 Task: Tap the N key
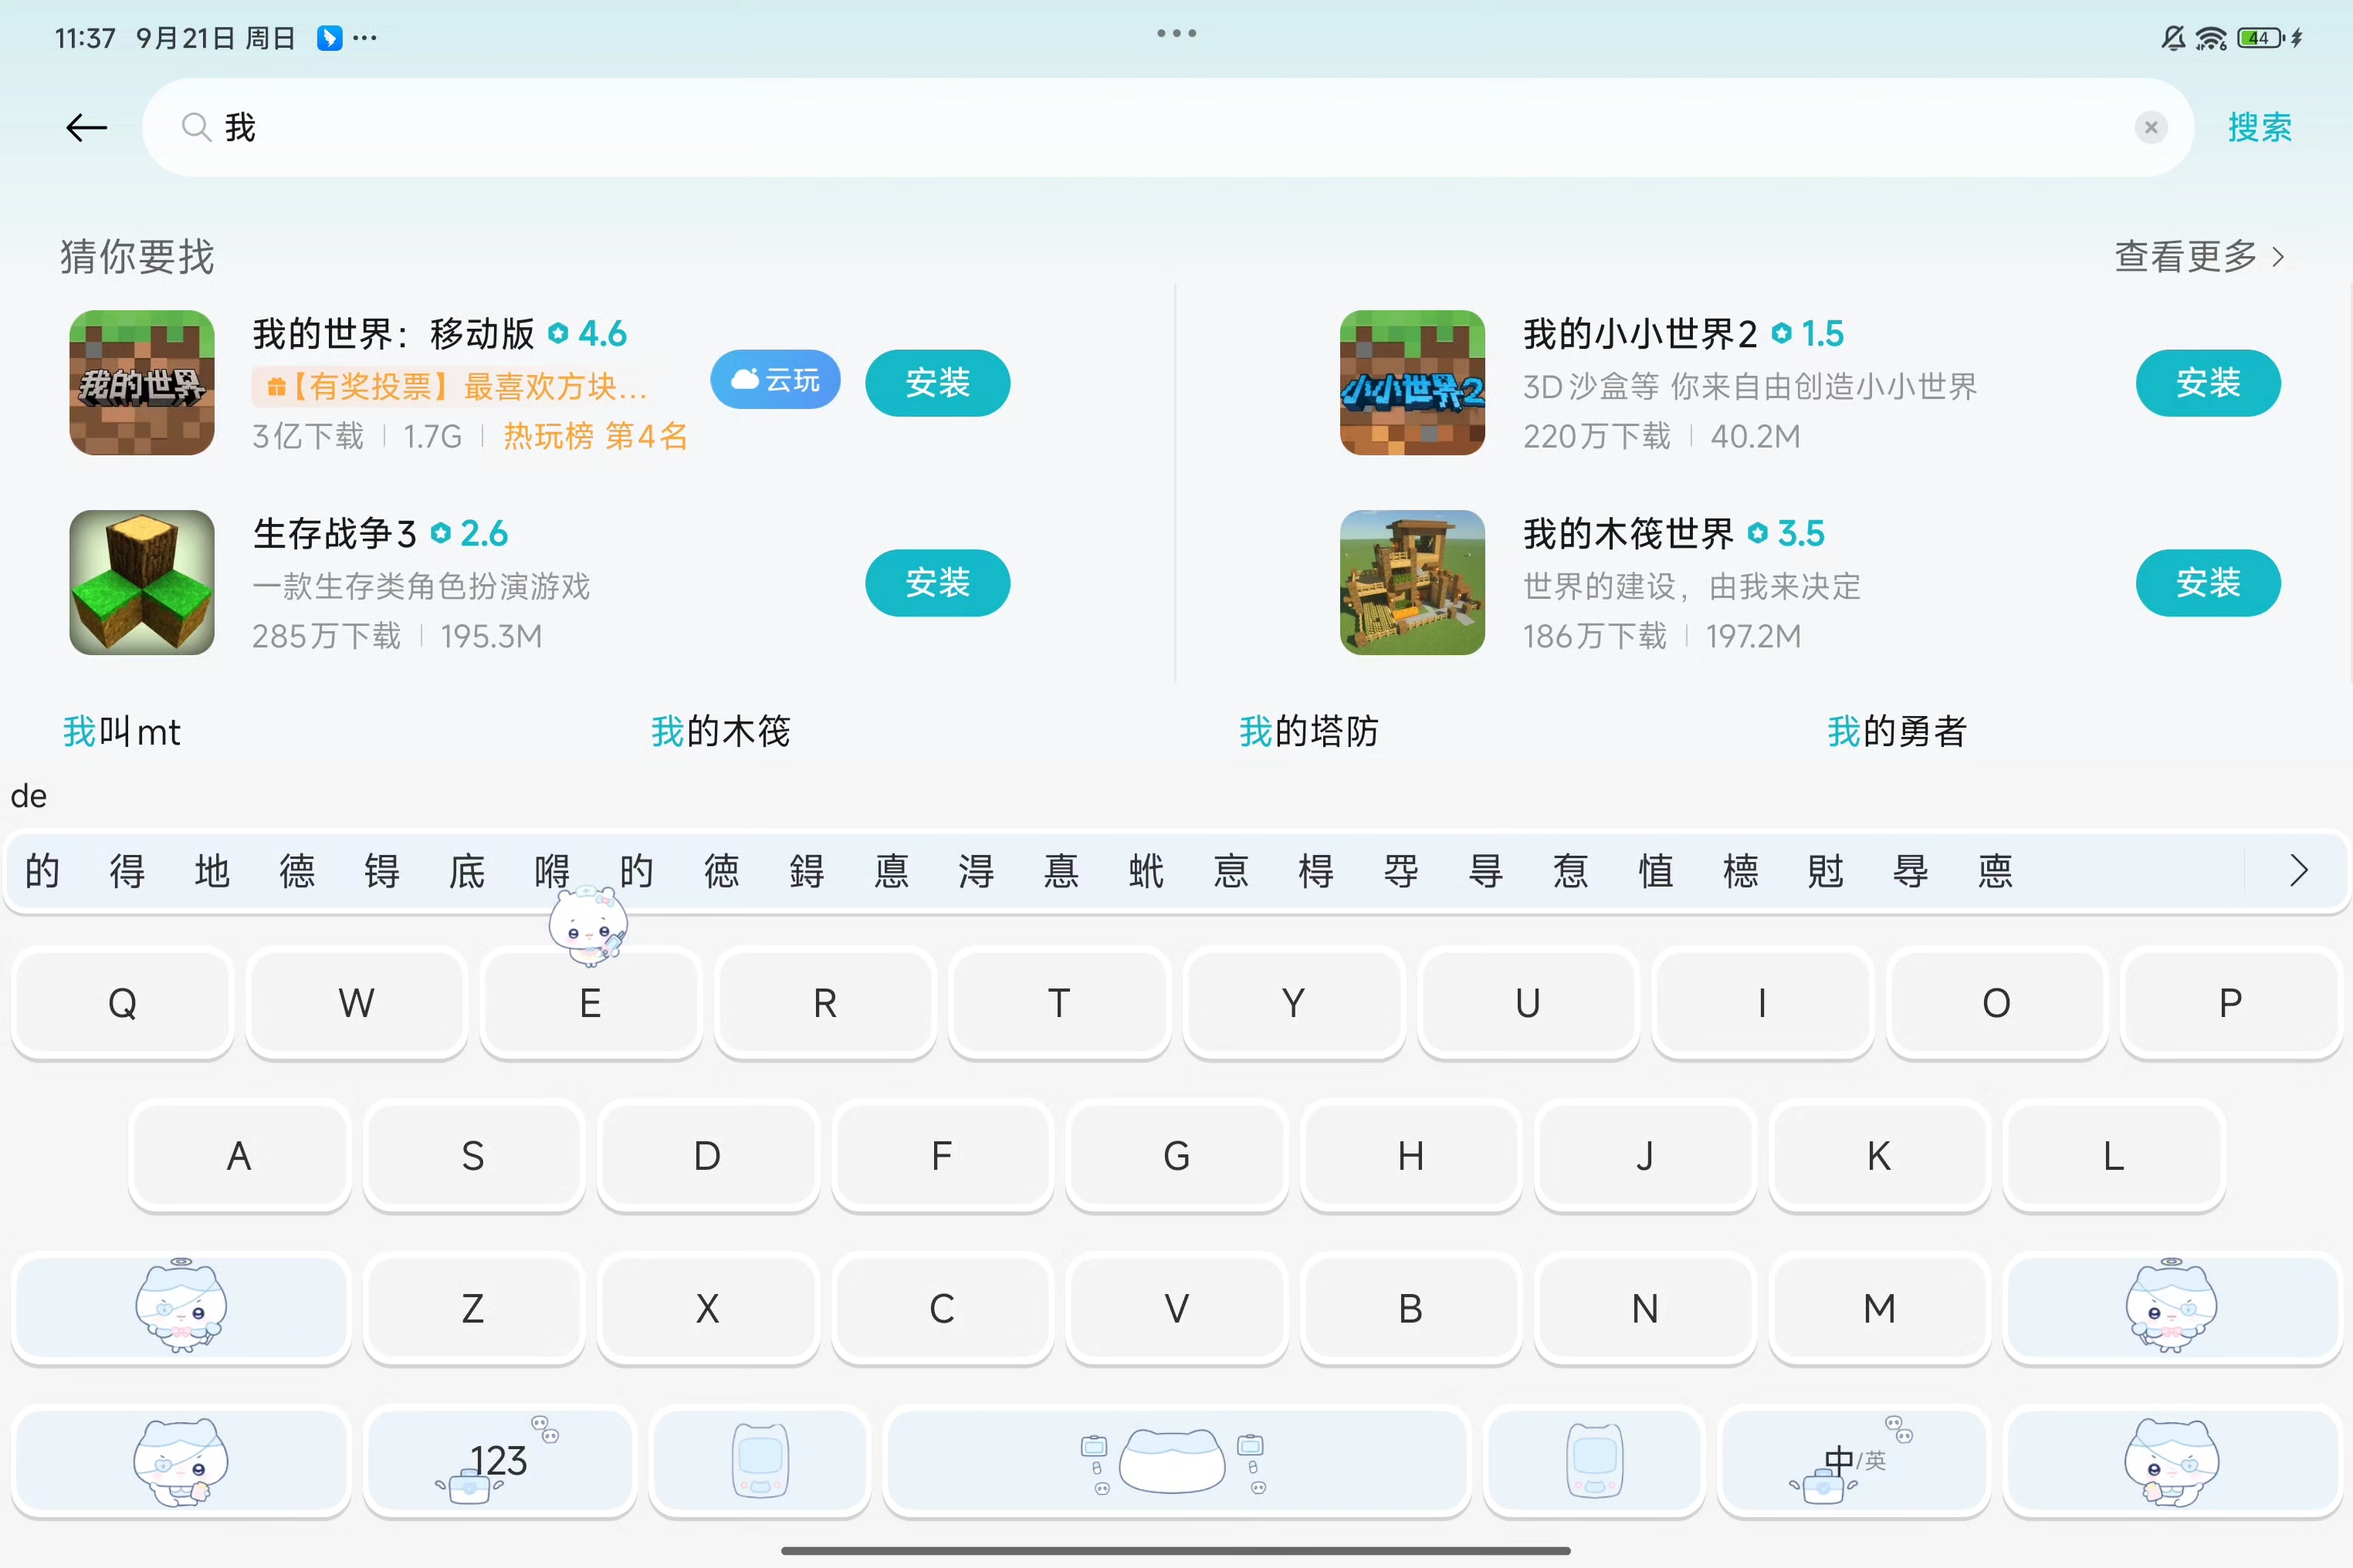pos(1644,1308)
